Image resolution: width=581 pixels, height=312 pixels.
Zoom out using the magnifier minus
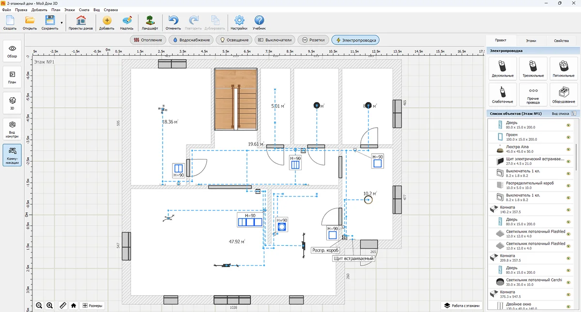[39, 305]
